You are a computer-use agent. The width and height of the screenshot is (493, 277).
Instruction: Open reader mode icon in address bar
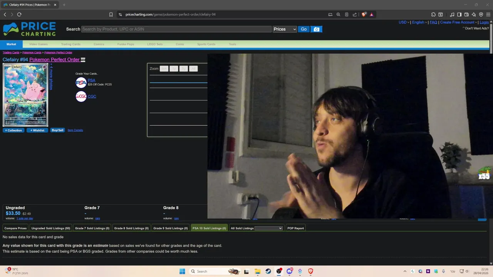coord(347,15)
